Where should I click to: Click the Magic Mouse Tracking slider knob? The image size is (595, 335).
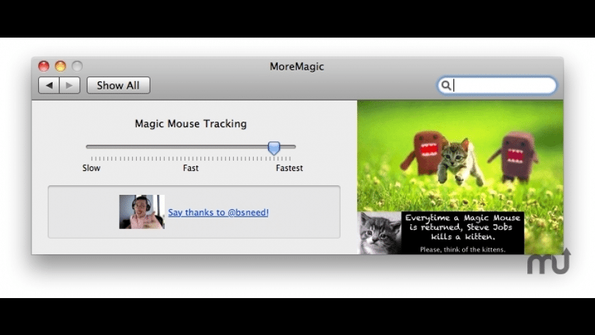tap(274, 148)
